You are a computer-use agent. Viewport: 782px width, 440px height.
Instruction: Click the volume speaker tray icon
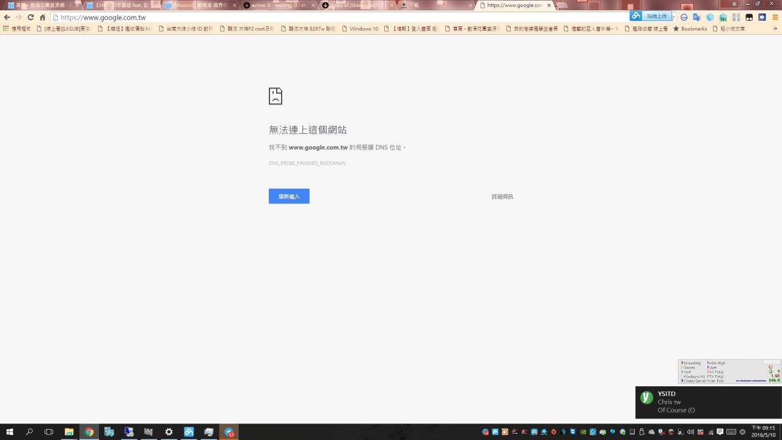pos(690,432)
